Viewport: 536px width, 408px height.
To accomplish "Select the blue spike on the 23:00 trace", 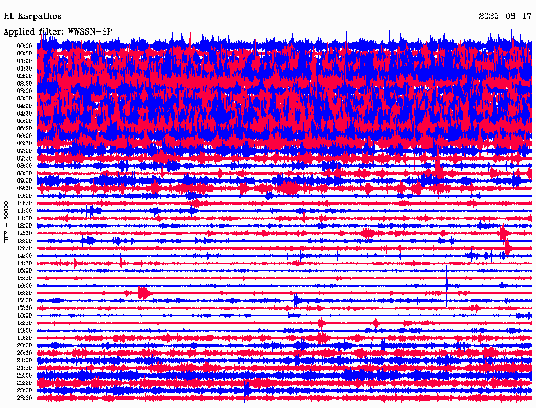I will click(246, 390).
